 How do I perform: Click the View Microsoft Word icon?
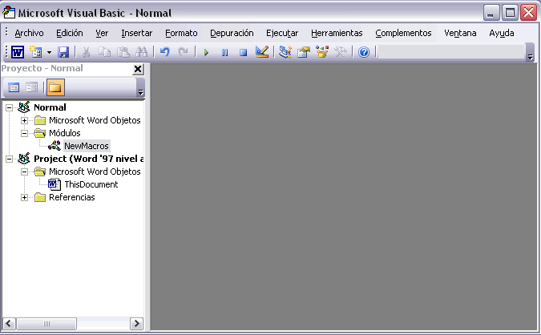[x=18, y=52]
